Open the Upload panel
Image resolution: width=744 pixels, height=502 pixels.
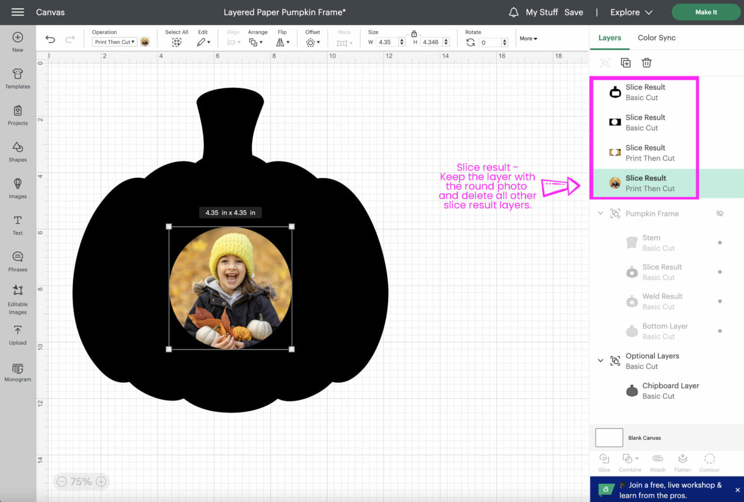pos(17,335)
